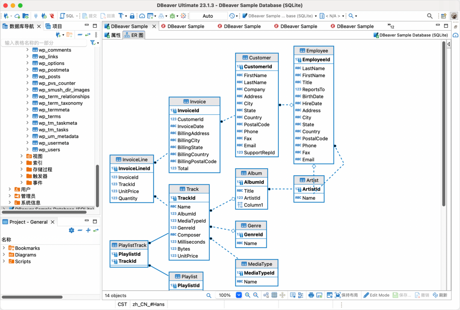Switch to the 属性 subtab

tap(113, 35)
